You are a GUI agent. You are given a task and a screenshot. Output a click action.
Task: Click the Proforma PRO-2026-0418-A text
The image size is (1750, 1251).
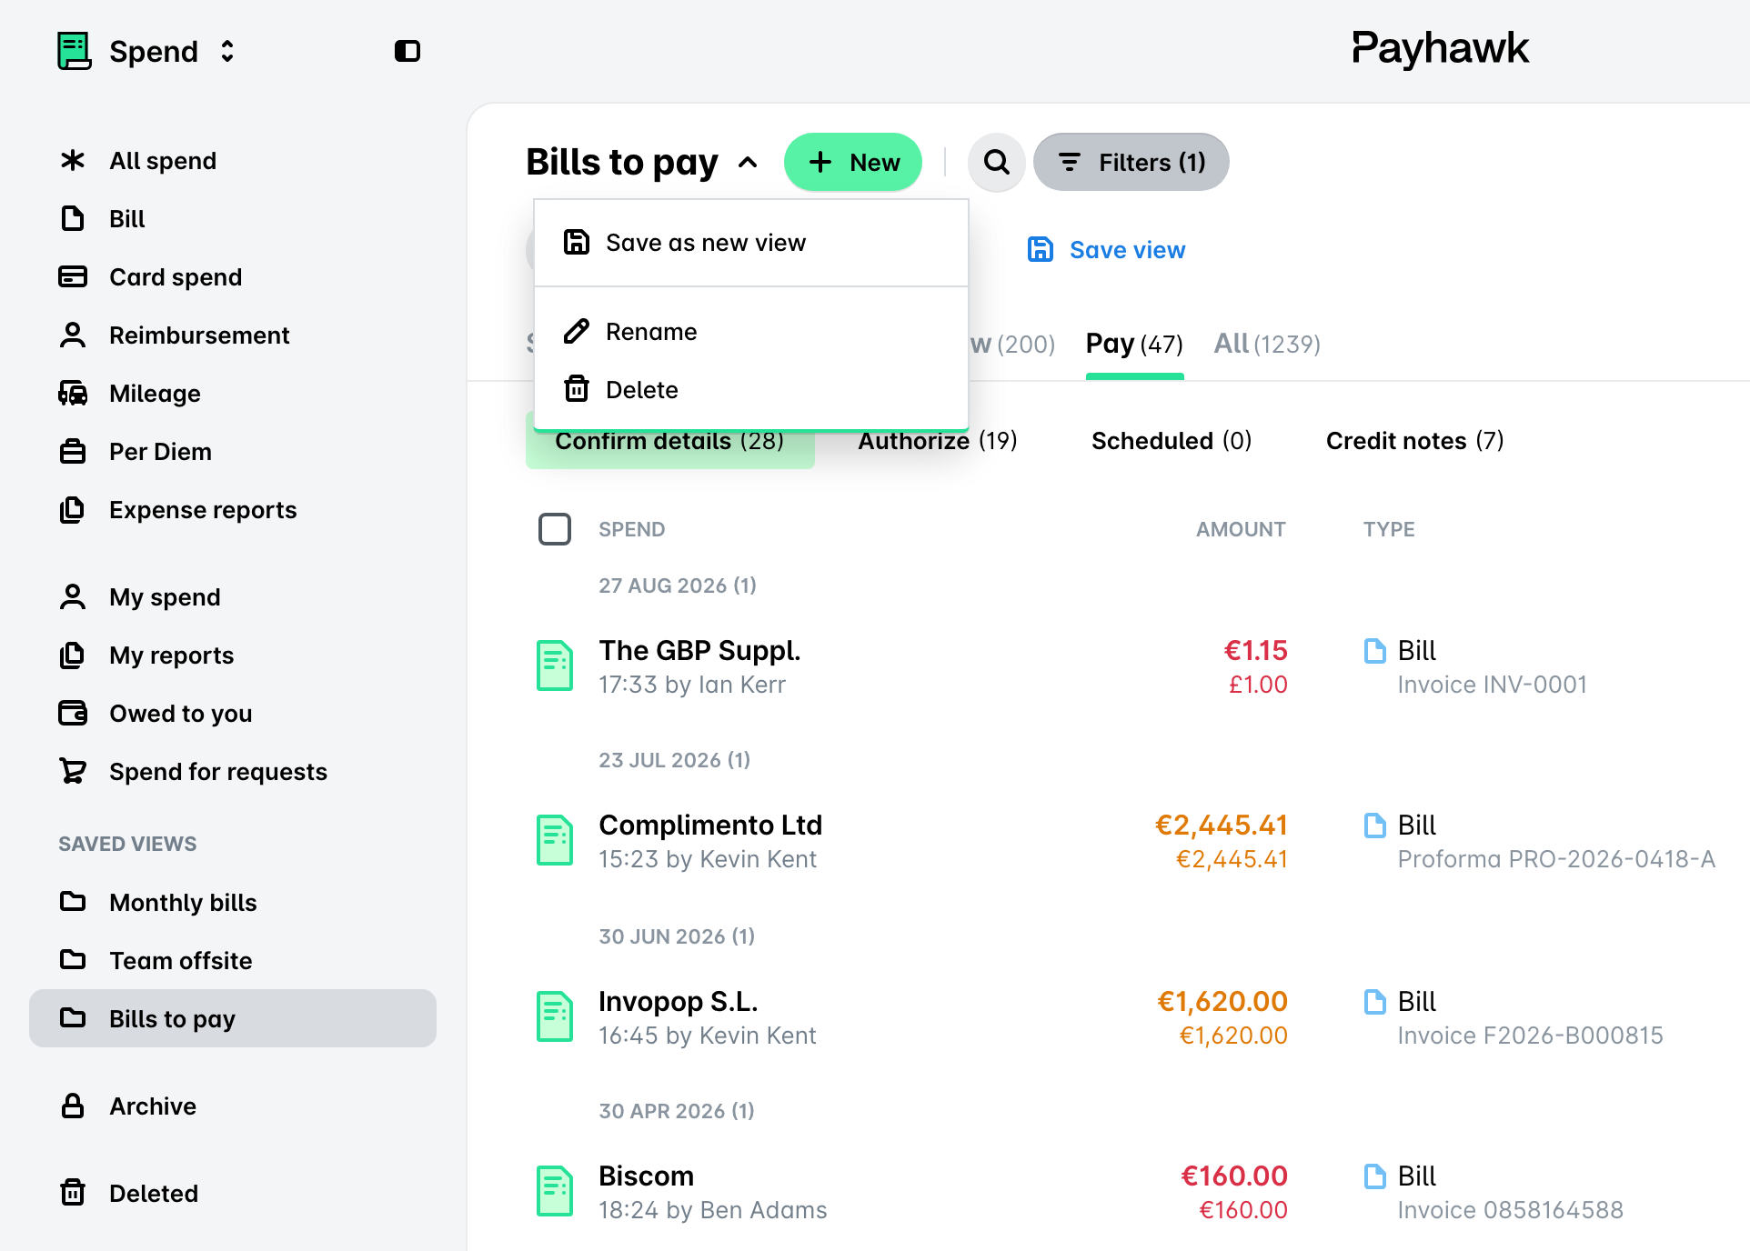[x=1556, y=859]
